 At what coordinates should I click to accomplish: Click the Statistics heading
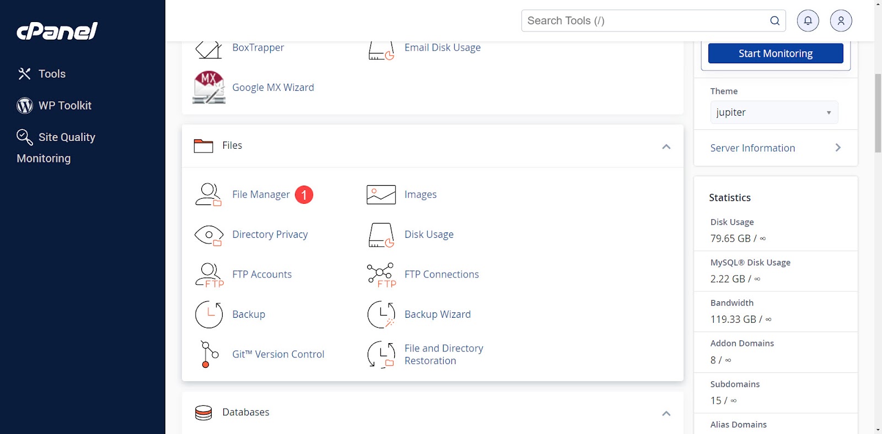(730, 198)
